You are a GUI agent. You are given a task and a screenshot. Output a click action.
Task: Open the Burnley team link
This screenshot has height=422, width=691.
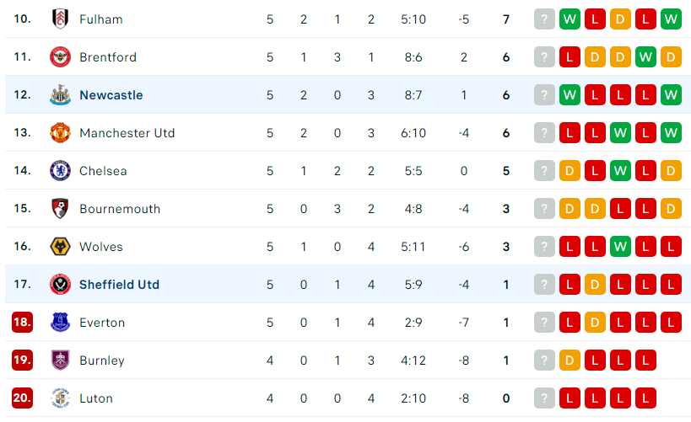[102, 361]
